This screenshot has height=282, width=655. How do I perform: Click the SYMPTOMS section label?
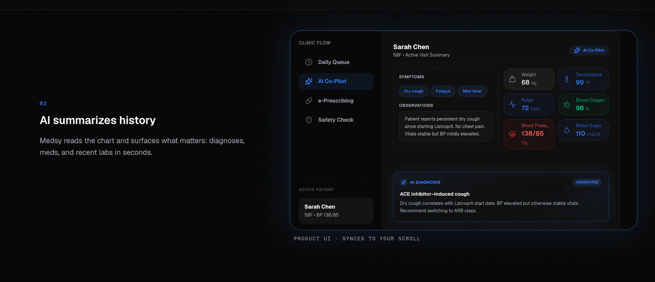coord(411,77)
